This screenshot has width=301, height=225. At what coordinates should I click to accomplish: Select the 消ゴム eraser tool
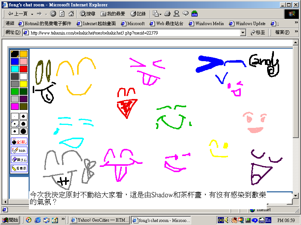coord(19,159)
